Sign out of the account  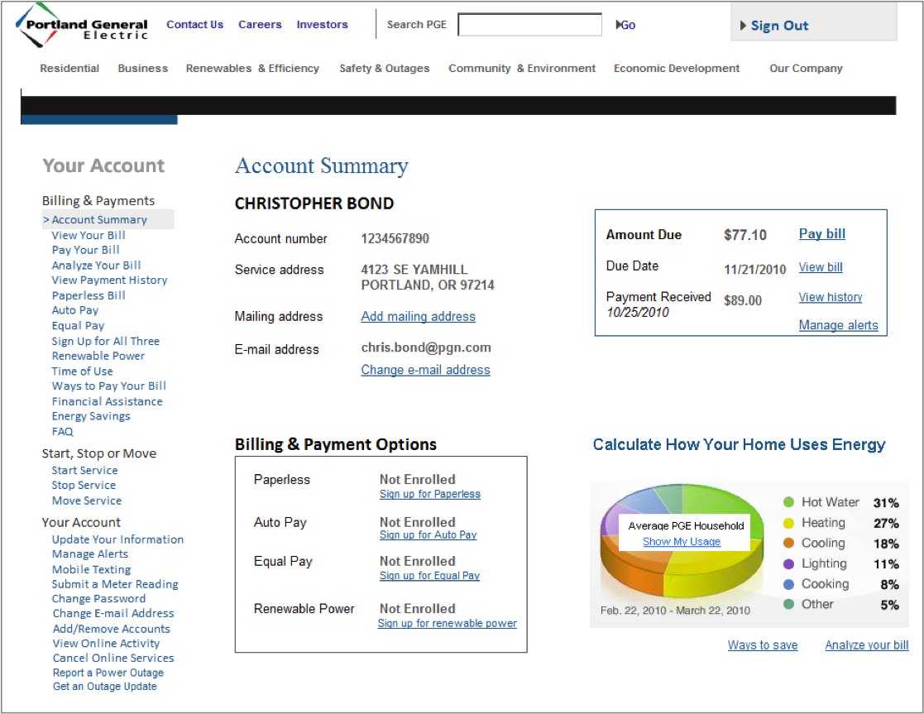point(773,26)
